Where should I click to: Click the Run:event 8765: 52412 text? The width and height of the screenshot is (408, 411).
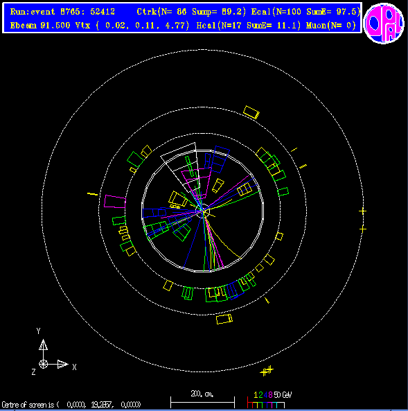click(62, 12)
